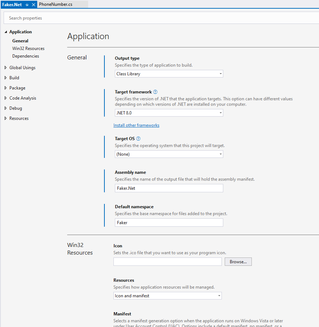
Task: Open the Output type dropdown
Action: point(169,74)
